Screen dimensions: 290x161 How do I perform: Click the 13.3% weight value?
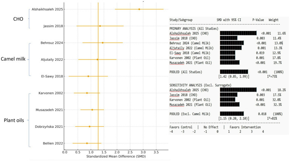(278, 48)
